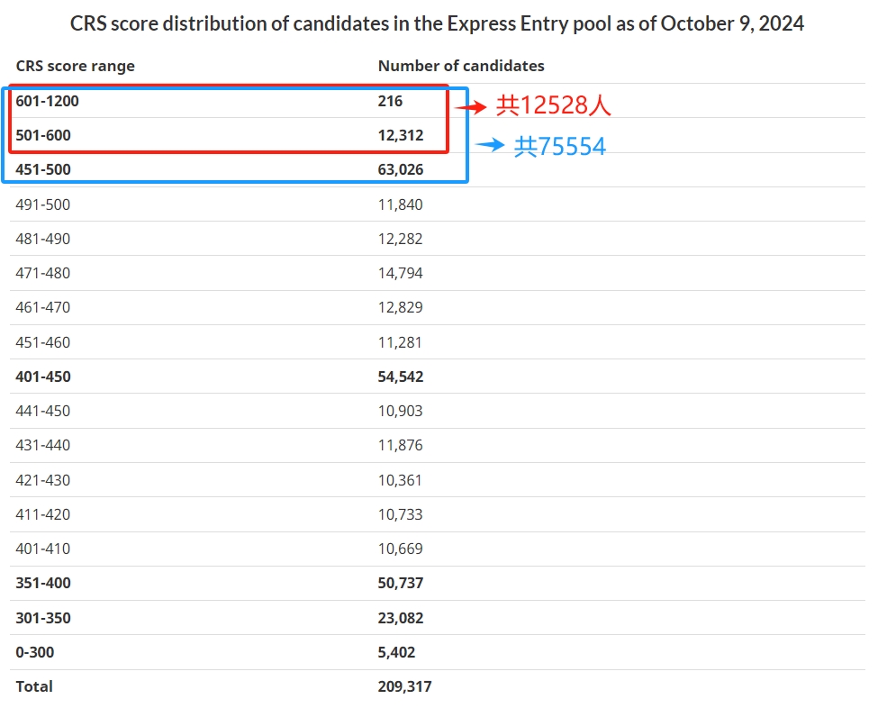Select the '401-410' score range cell
Image resolution: width=878 pixels, height=708 pixels.
point(43,549)
